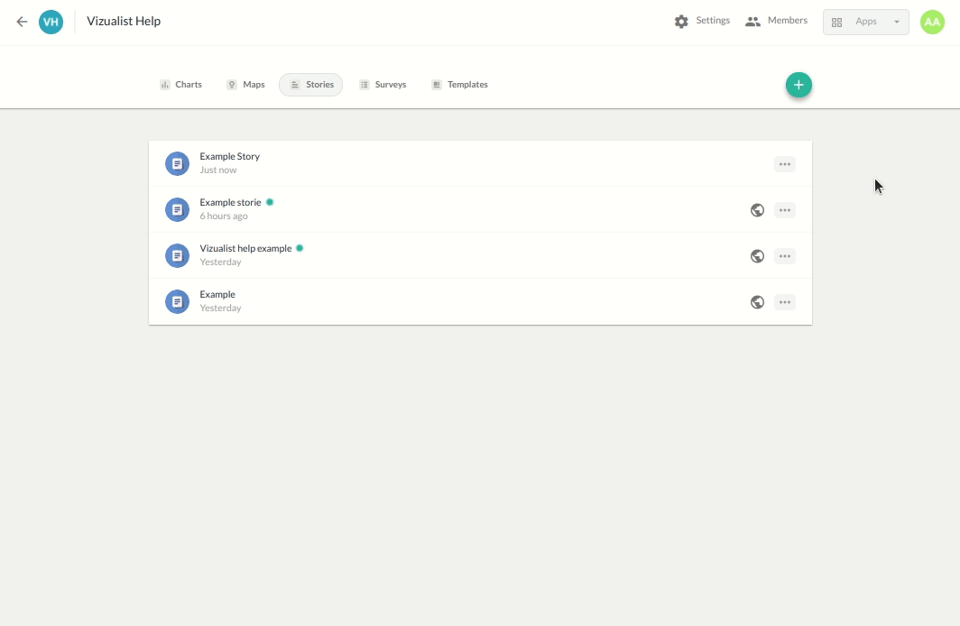
Task: Click the globe icon on Example row
Action: click(x=758, y=302)
